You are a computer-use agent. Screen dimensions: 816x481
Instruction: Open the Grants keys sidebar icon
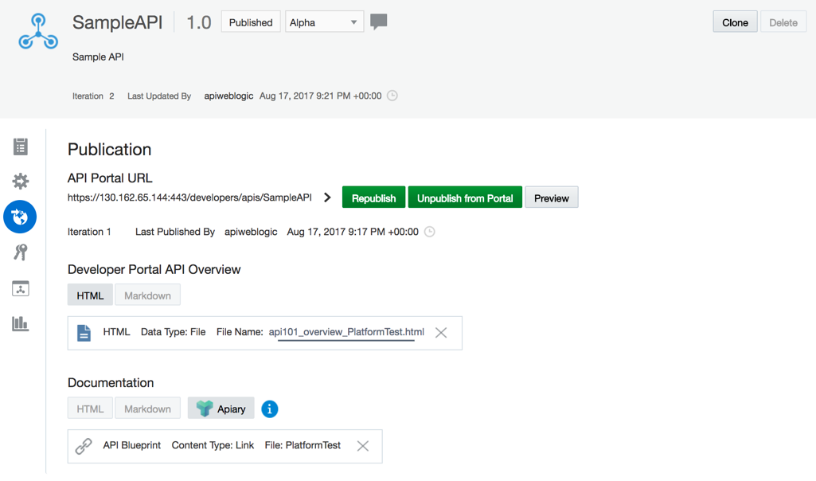point(20,252)
